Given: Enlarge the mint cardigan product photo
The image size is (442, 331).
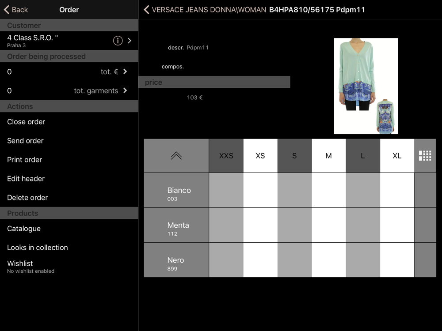Looking at the screenshot, I should tap(366, 86).
